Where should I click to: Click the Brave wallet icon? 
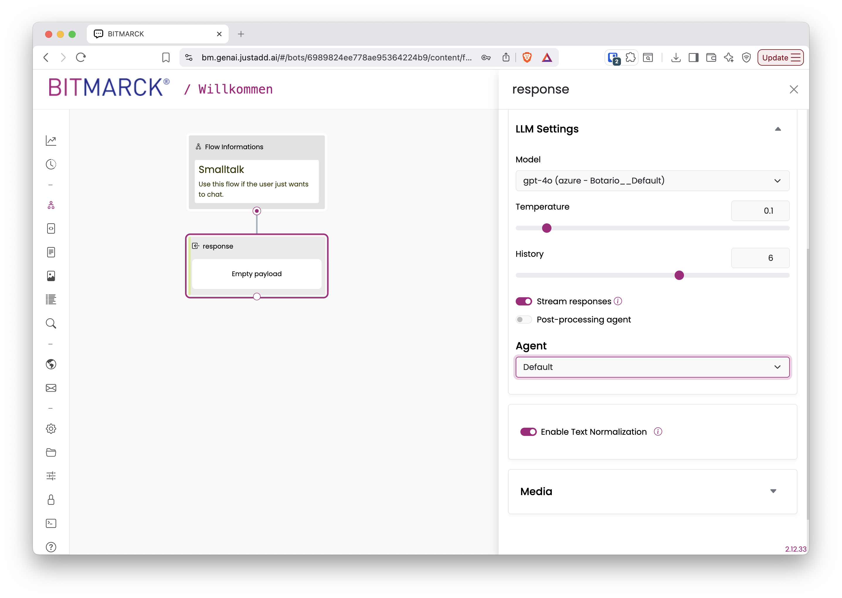(711, 57)
